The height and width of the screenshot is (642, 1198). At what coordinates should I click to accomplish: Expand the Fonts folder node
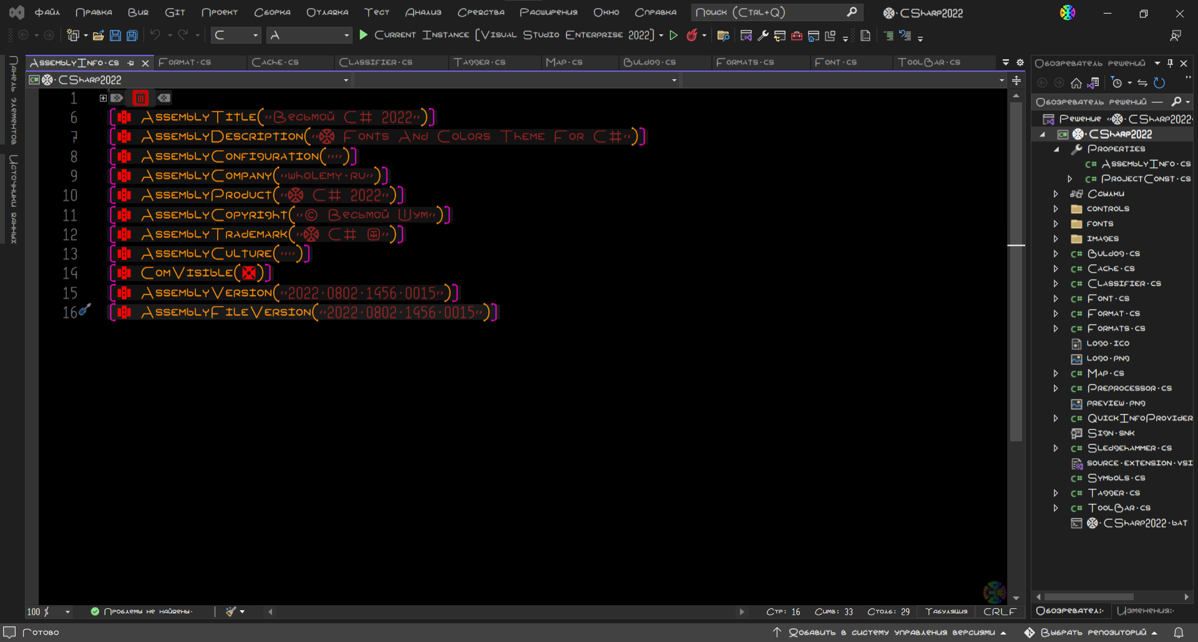click(1056, 224)
